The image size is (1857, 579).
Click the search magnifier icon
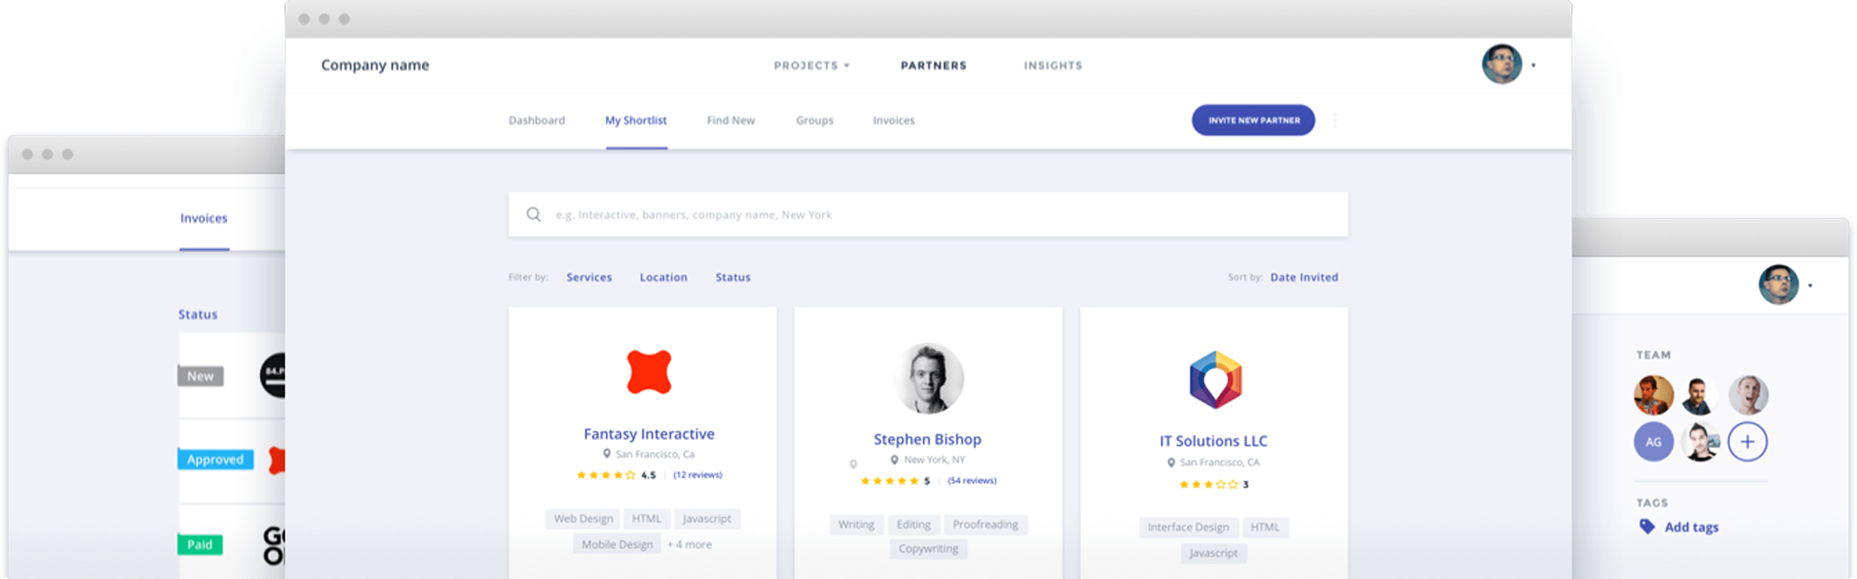(x=533, y=215)
